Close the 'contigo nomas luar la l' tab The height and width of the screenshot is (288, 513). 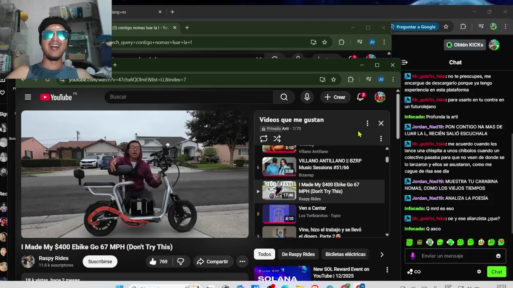pos(175,28)
